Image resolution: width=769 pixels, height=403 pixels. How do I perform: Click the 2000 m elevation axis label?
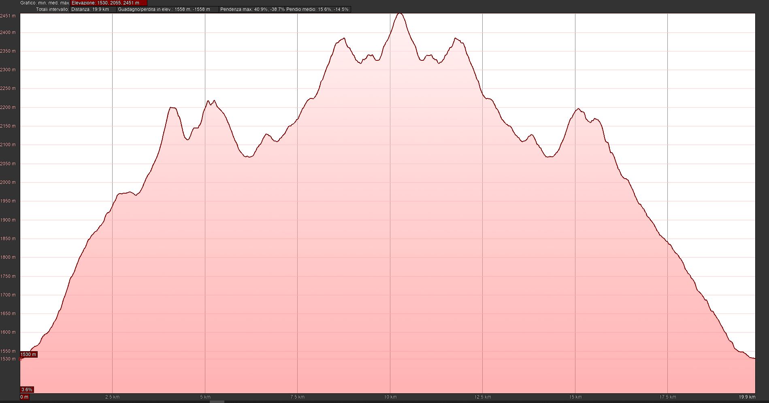tap(8, 182)
